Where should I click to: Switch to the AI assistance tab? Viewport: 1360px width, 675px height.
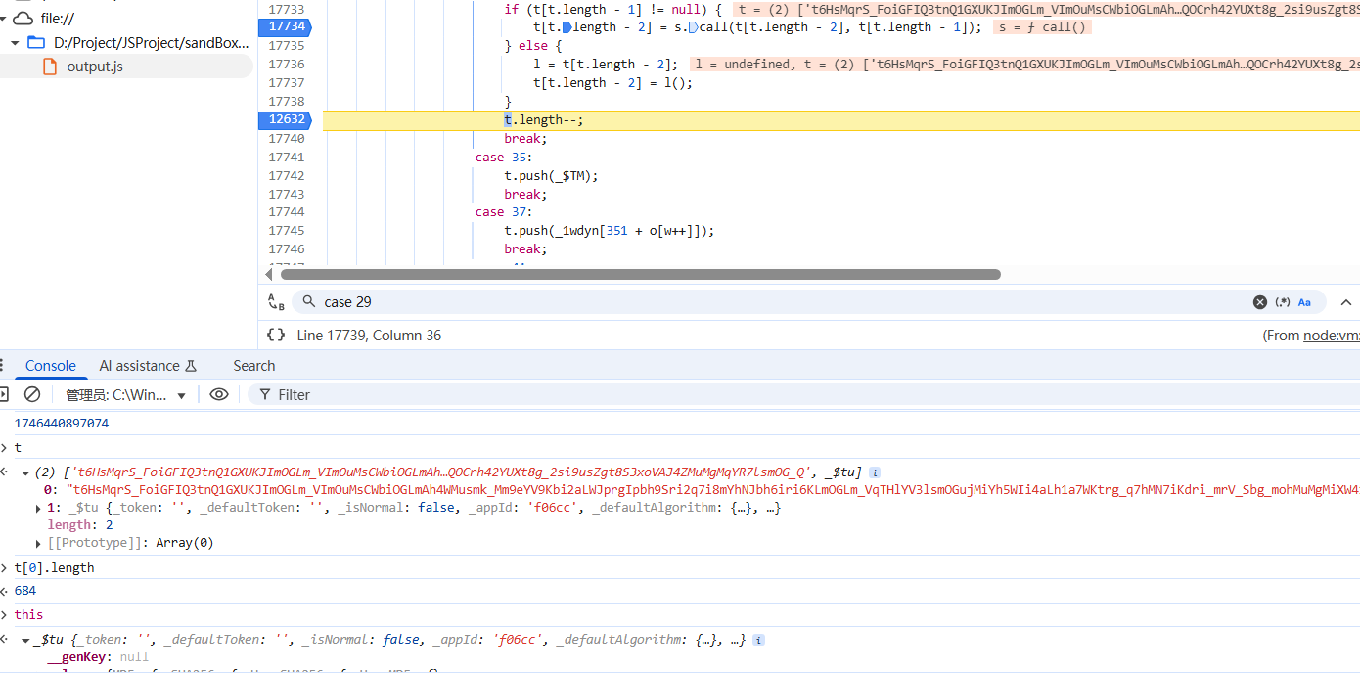pos(148,366)
